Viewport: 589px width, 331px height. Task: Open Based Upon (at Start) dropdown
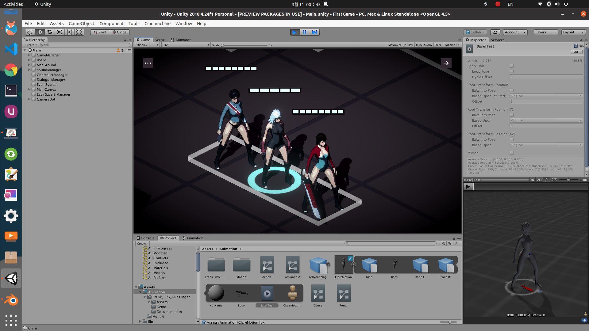546,96
